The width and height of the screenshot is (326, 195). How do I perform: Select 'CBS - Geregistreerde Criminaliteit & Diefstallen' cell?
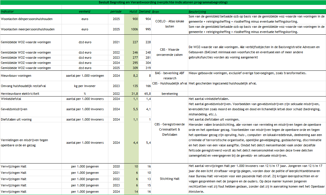[x=169, y=129]
